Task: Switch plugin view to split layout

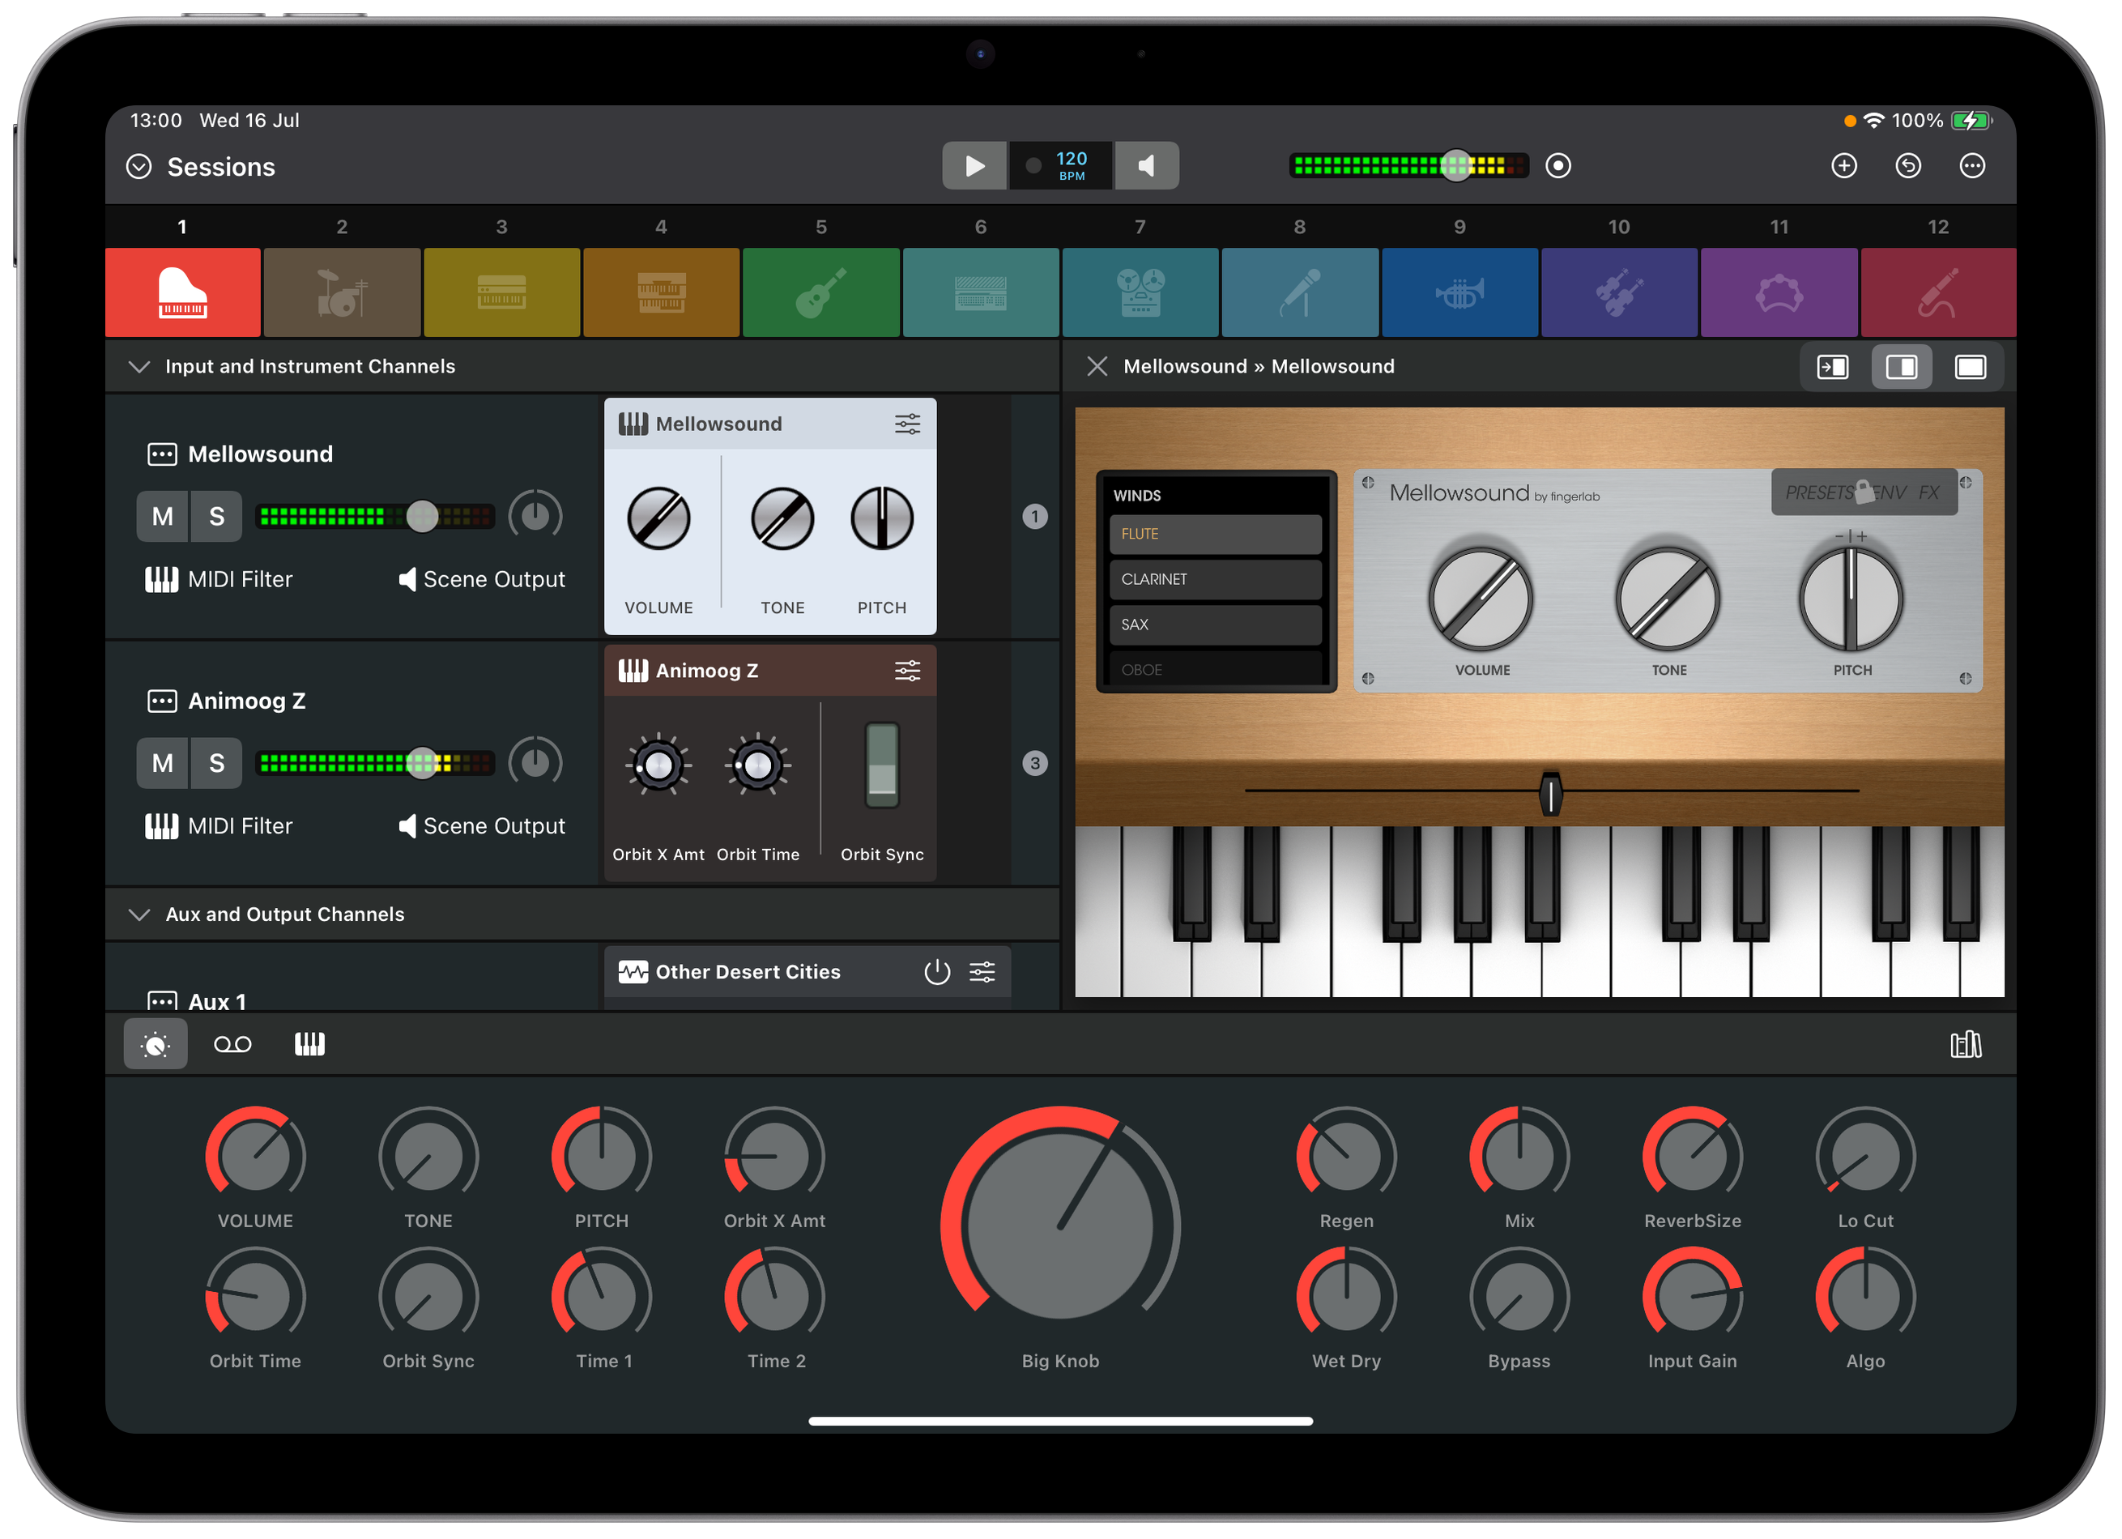Action: click(x=1900, y=367)
